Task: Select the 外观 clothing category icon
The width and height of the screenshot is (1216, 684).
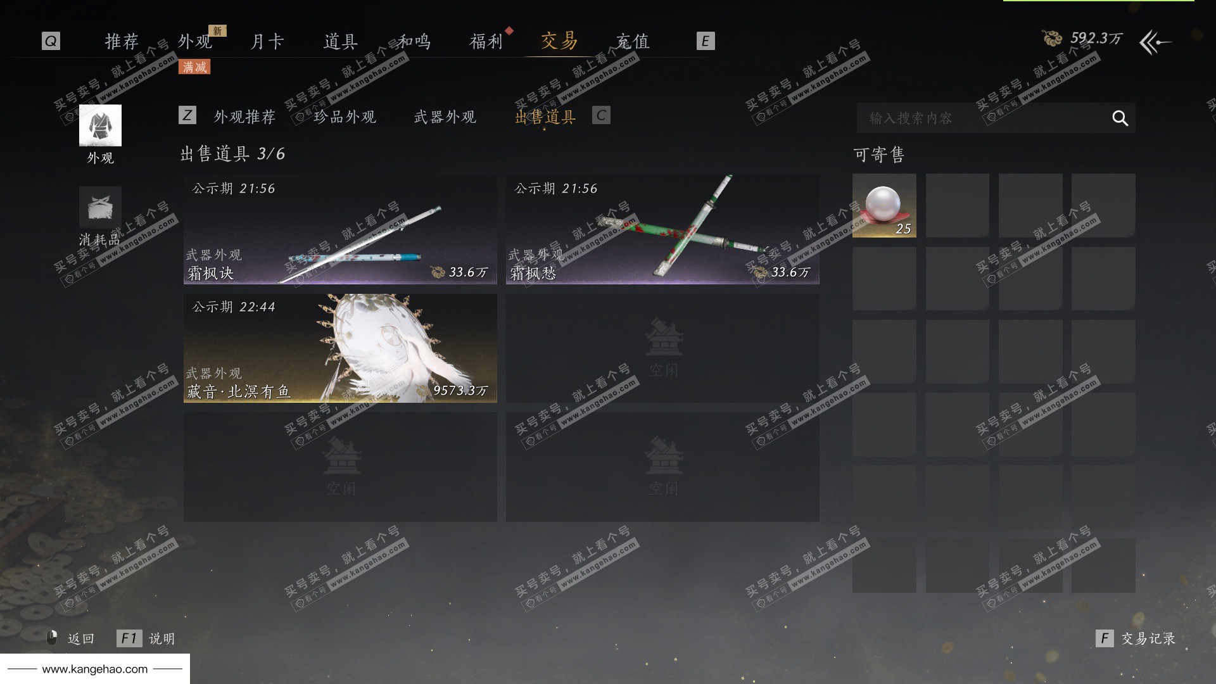Action: (100, 125)
